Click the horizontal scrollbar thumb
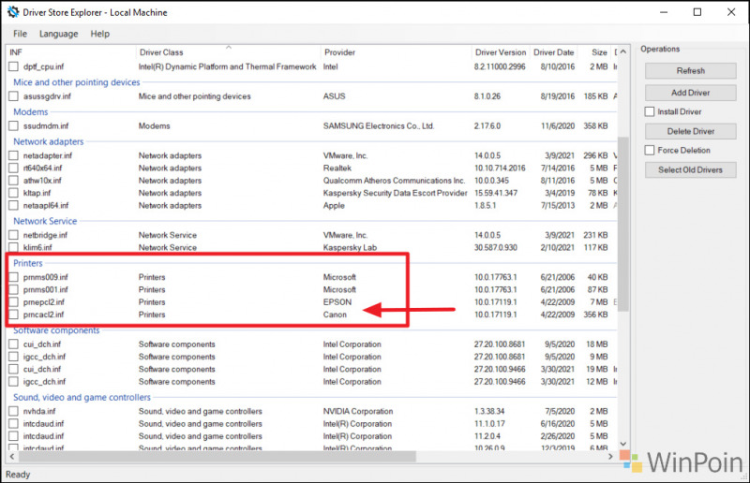The image size is (750, 483). tap(217, 456)
